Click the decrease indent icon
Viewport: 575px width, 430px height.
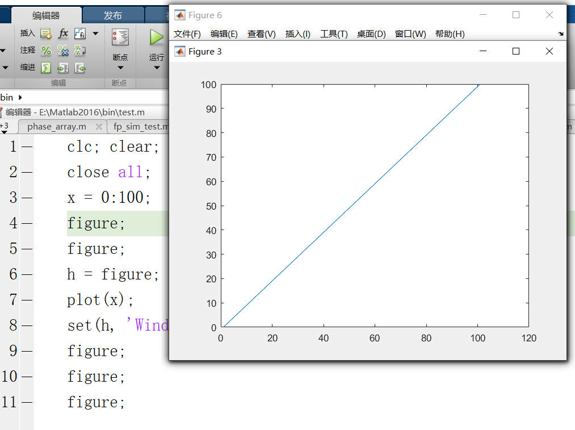point(80,68)
